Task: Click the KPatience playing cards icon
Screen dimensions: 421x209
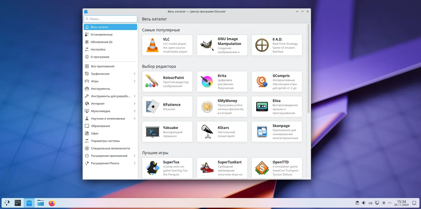Action: (153, 107)
